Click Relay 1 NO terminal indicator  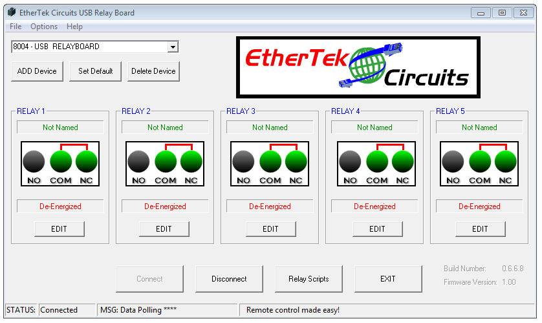point(34,161)
